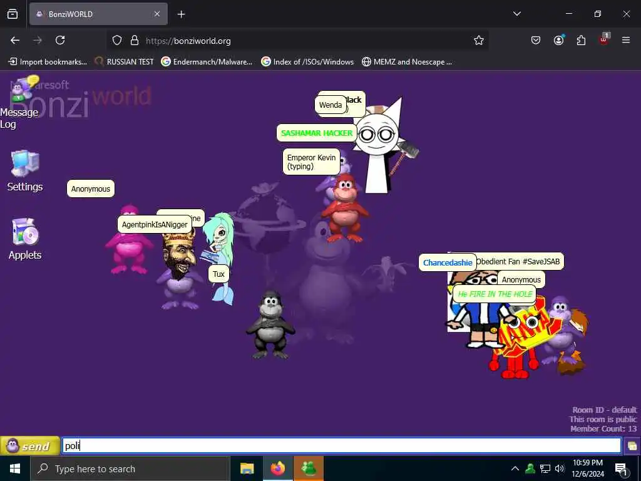Click the FIRE IN THE HOLE bubble
Screen dimensions: 641x481
[x=495, y=294]
